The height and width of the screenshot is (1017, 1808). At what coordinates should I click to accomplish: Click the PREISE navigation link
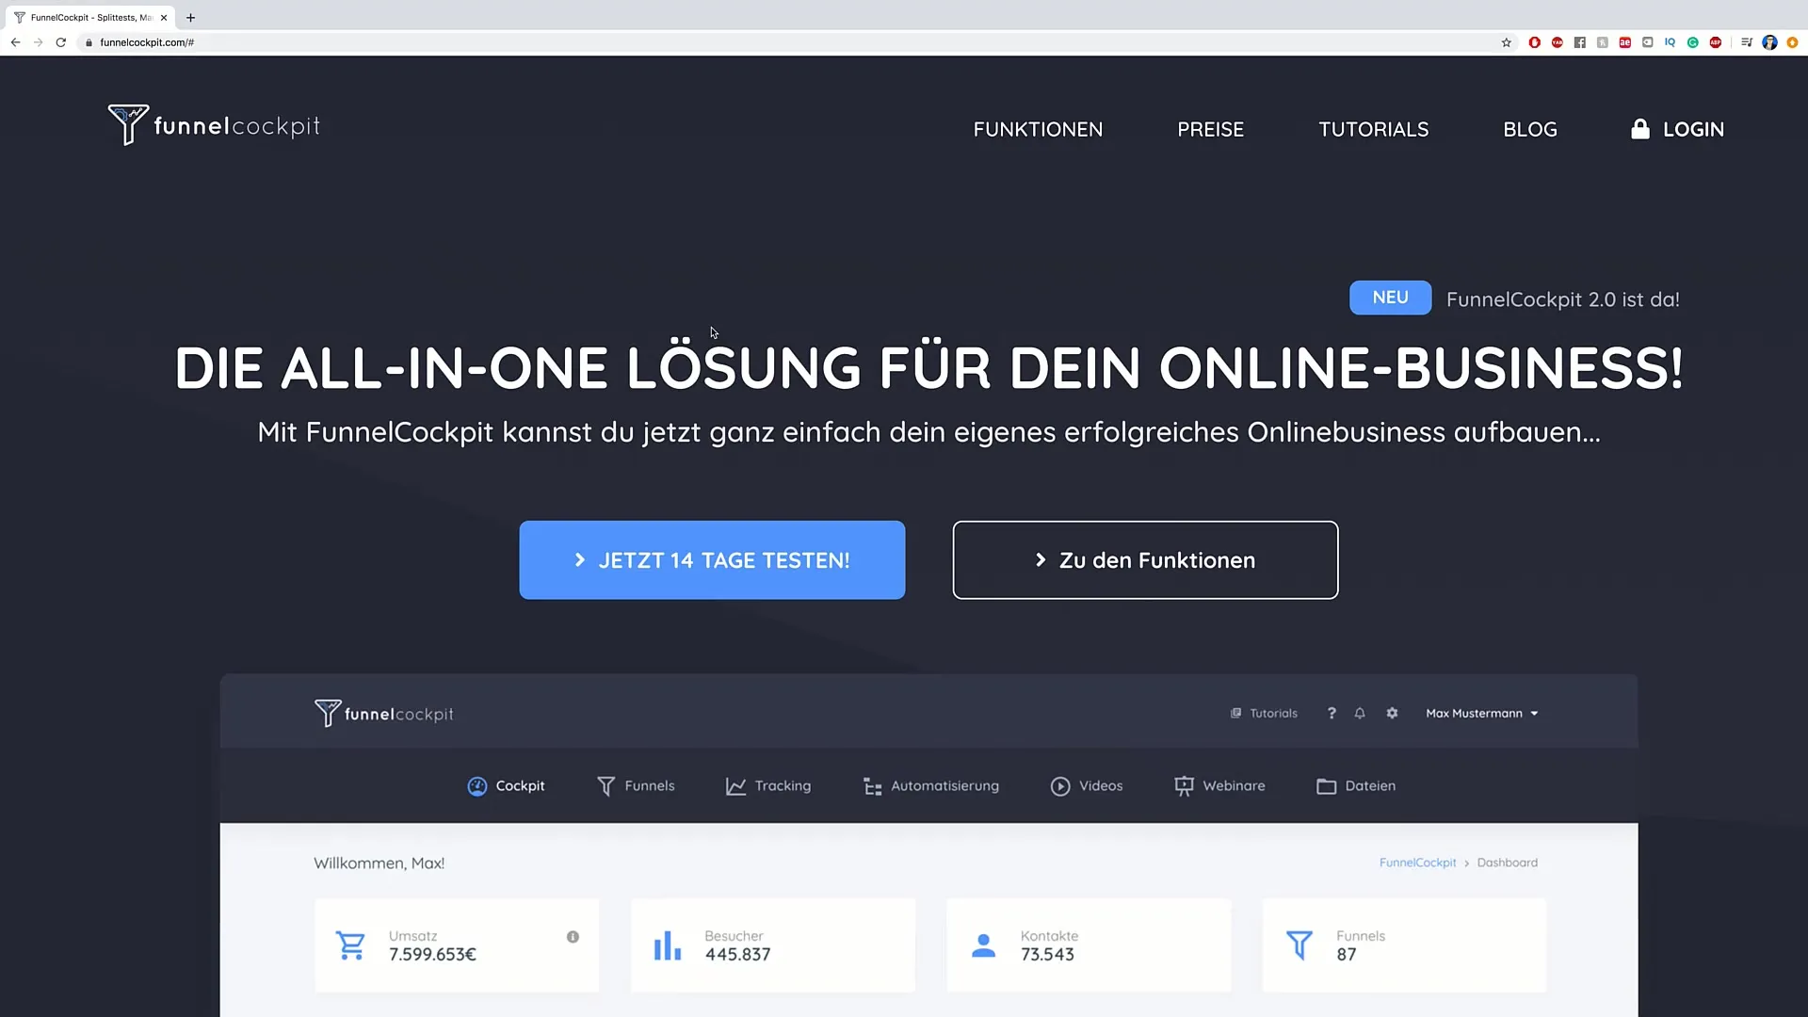1211,129
